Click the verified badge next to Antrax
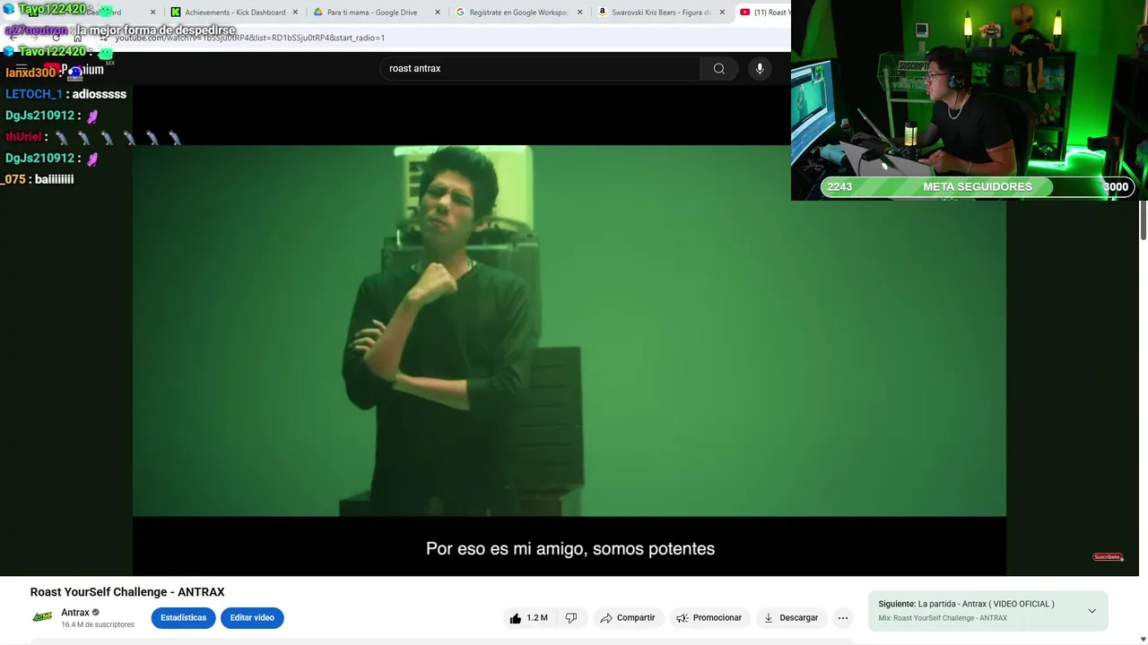 96,613
